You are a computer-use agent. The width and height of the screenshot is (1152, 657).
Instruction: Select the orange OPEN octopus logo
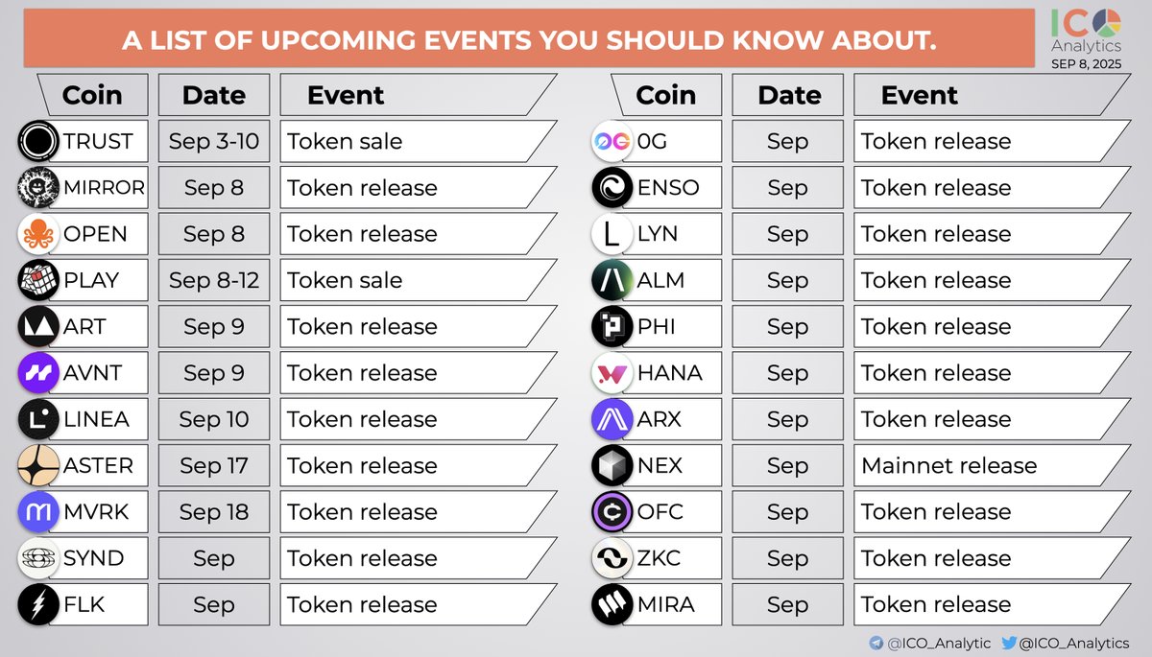coord(39,234)
